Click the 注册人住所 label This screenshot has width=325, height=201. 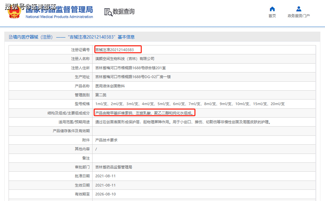pyautogui.click(x=80, y=68)
